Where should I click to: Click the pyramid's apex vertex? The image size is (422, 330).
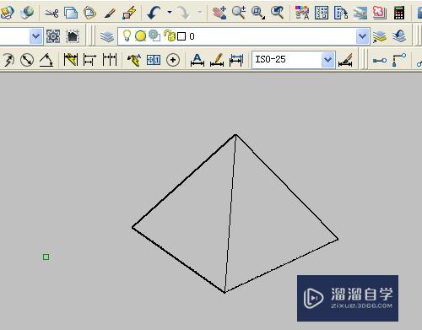point(235,135)
